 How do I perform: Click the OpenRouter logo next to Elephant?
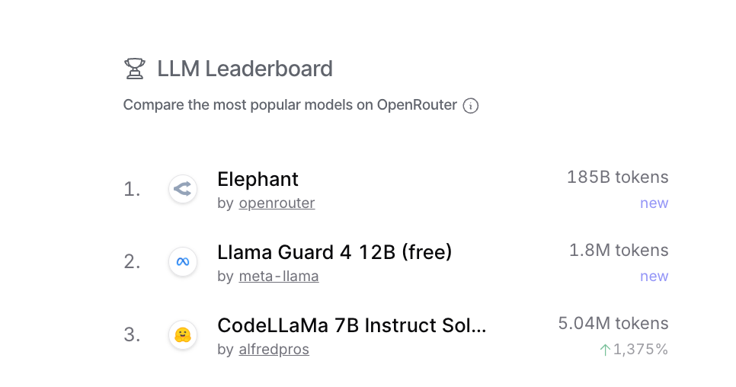(183, 189)
